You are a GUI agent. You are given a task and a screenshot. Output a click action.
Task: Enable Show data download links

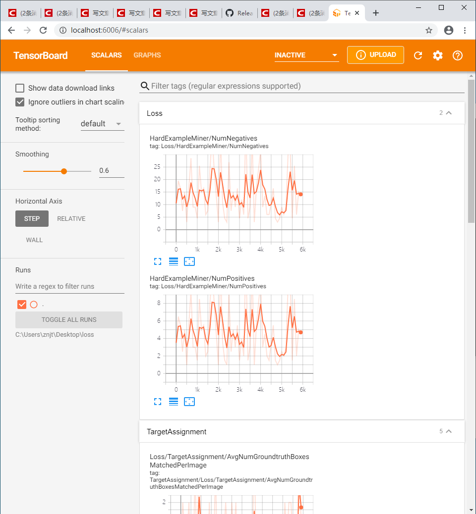19,88
